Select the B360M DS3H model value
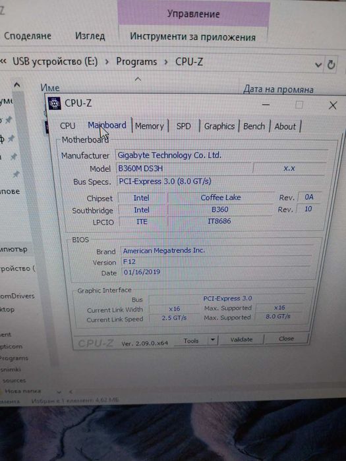346x461 pixels. pos(184,169)
